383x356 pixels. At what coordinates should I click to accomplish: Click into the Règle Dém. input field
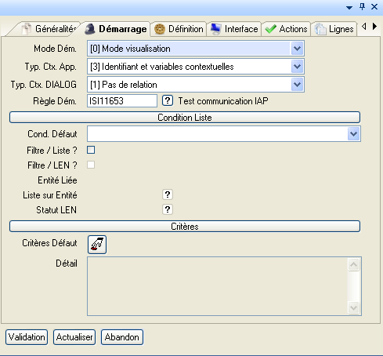coord(122,101)
